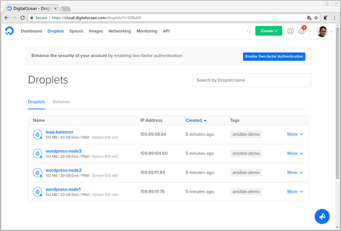
Task: Click ansible-demo tag on wordpress-node3 row
Action: coord(246,153)
